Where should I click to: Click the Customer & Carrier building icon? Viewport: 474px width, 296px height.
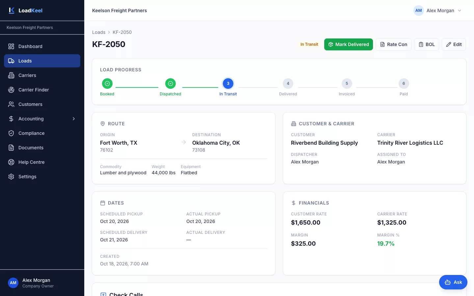pos(294,124)
